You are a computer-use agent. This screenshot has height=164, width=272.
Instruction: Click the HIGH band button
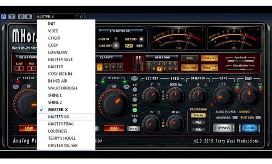coord(114,128)
